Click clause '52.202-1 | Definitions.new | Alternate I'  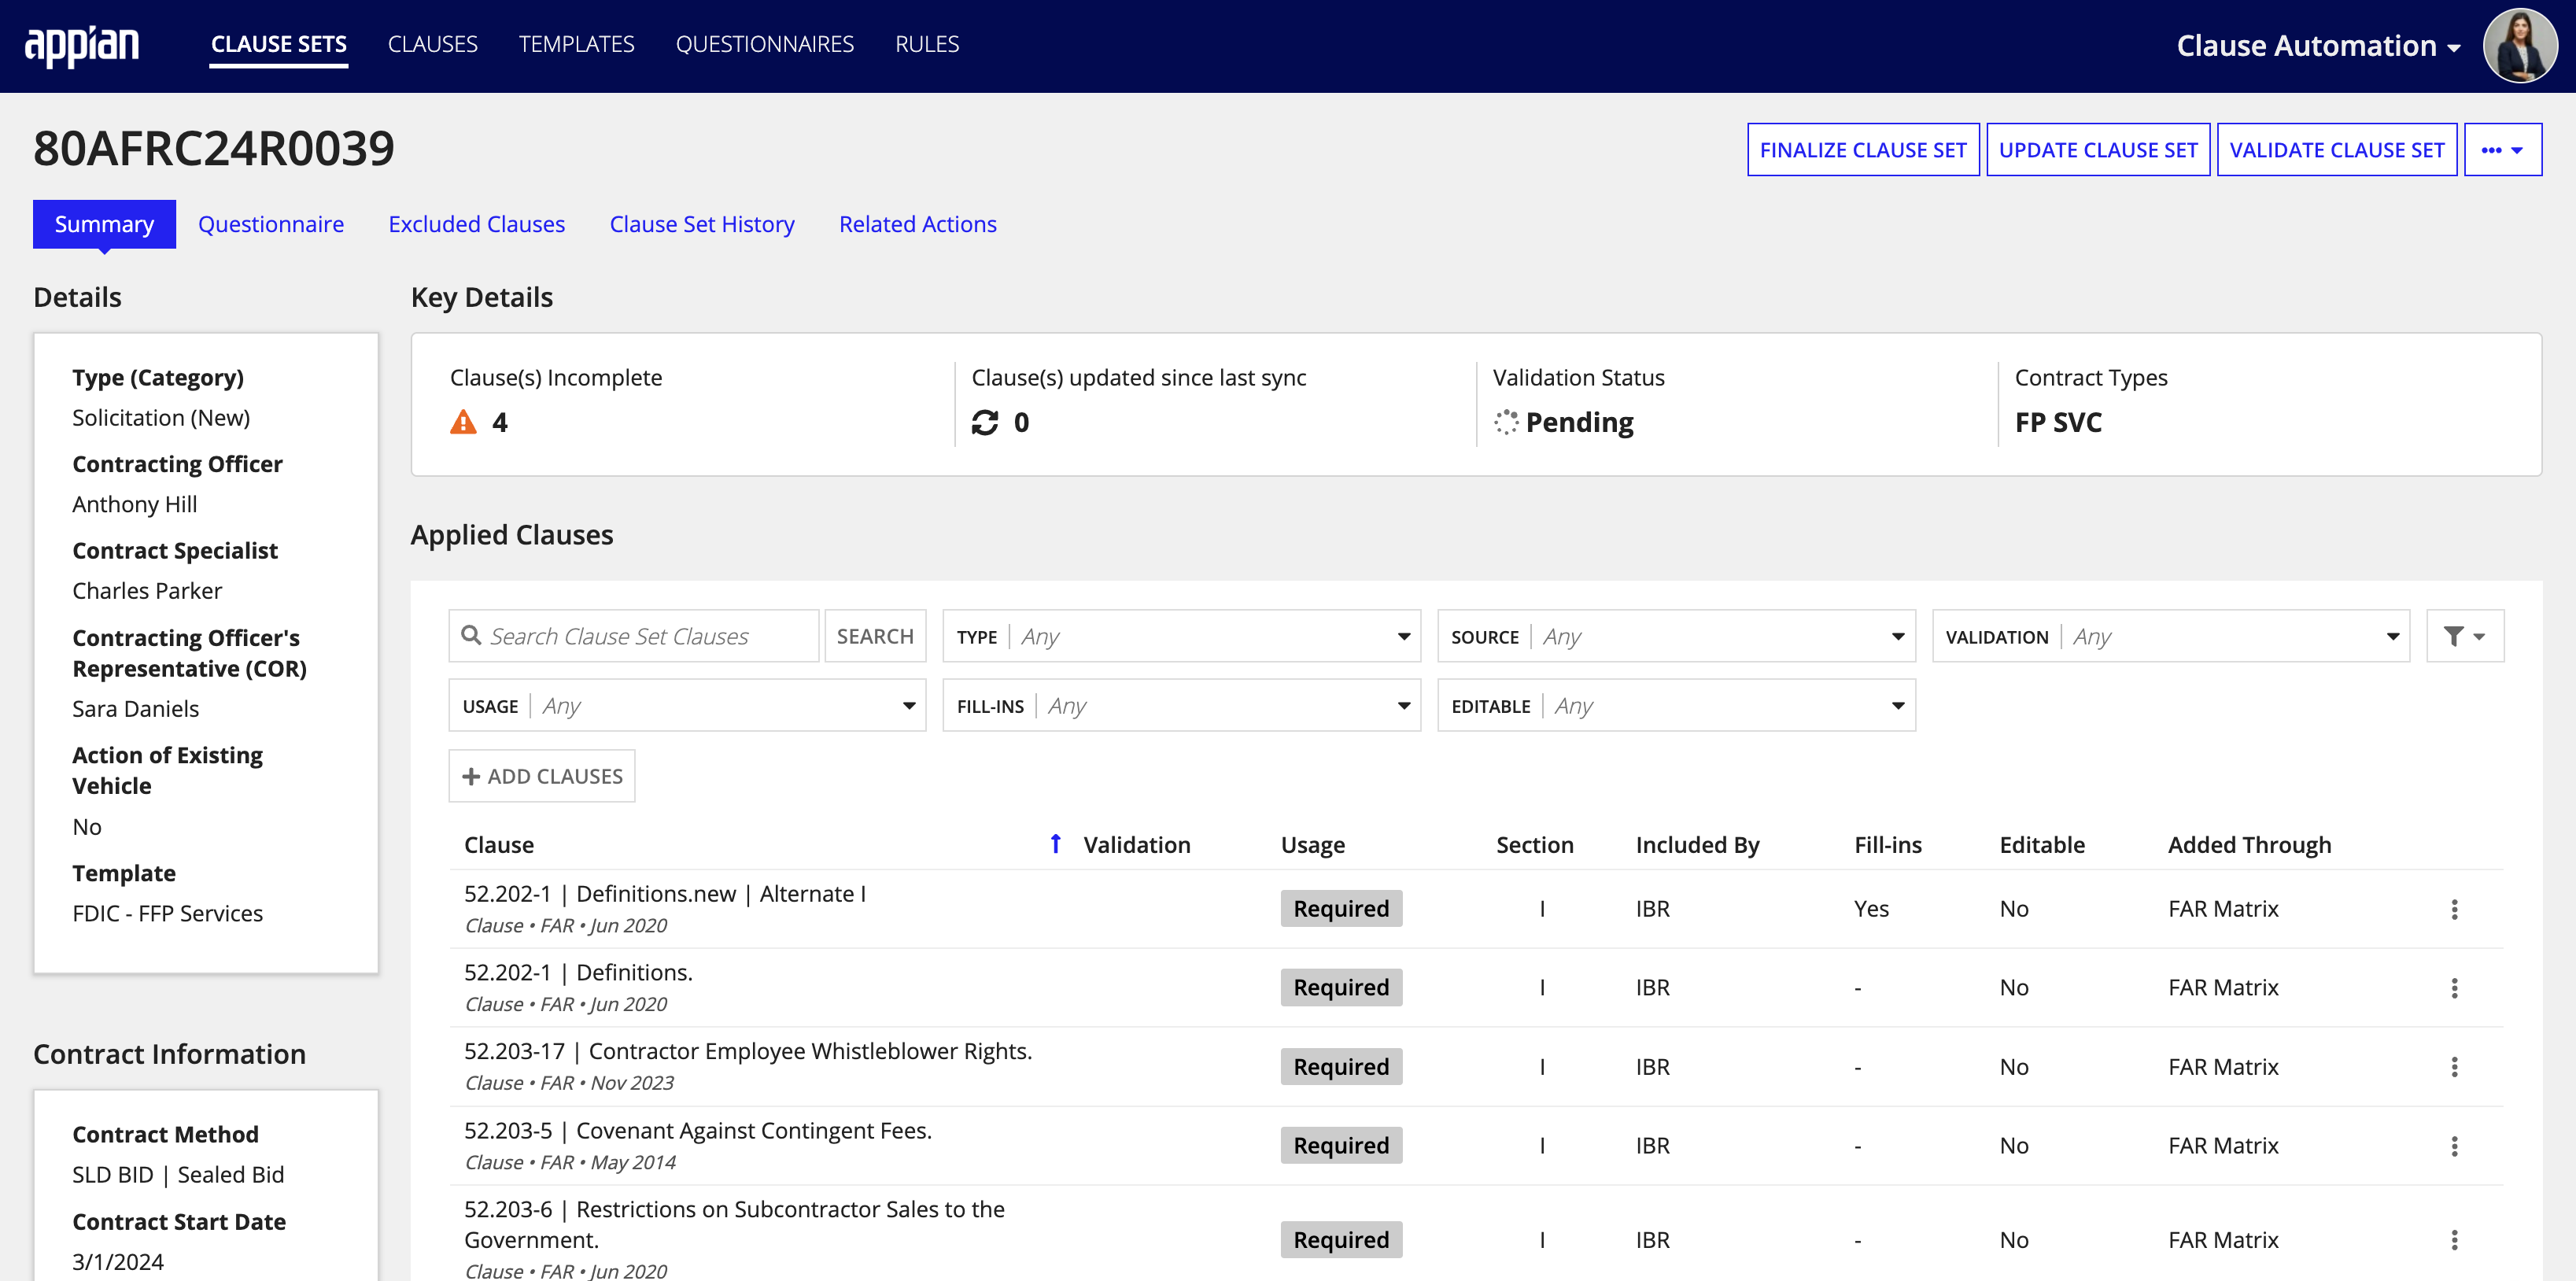click(665, 894)
